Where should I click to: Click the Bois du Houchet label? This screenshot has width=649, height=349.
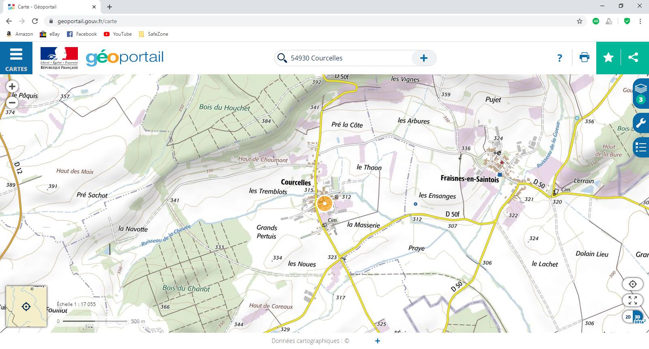pyautogui.click(x=225, y=108)
